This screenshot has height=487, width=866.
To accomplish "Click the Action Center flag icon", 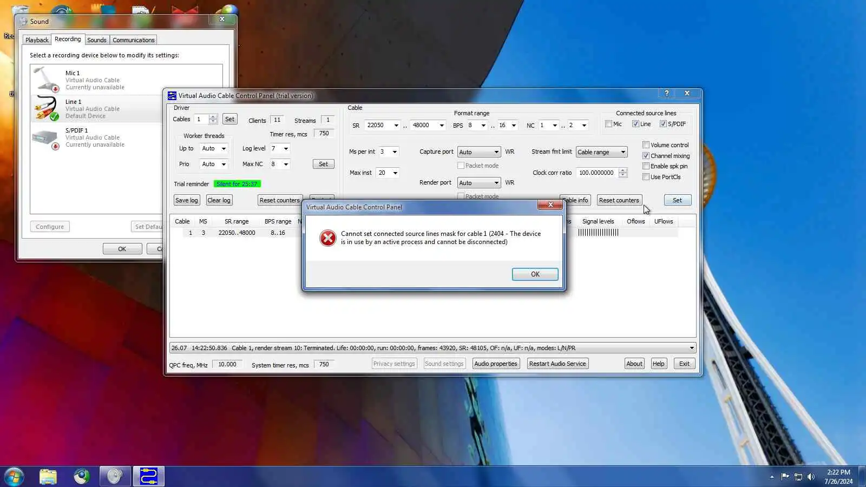I will click(x=785, y=477).
